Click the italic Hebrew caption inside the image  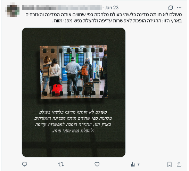pos(73,121)
